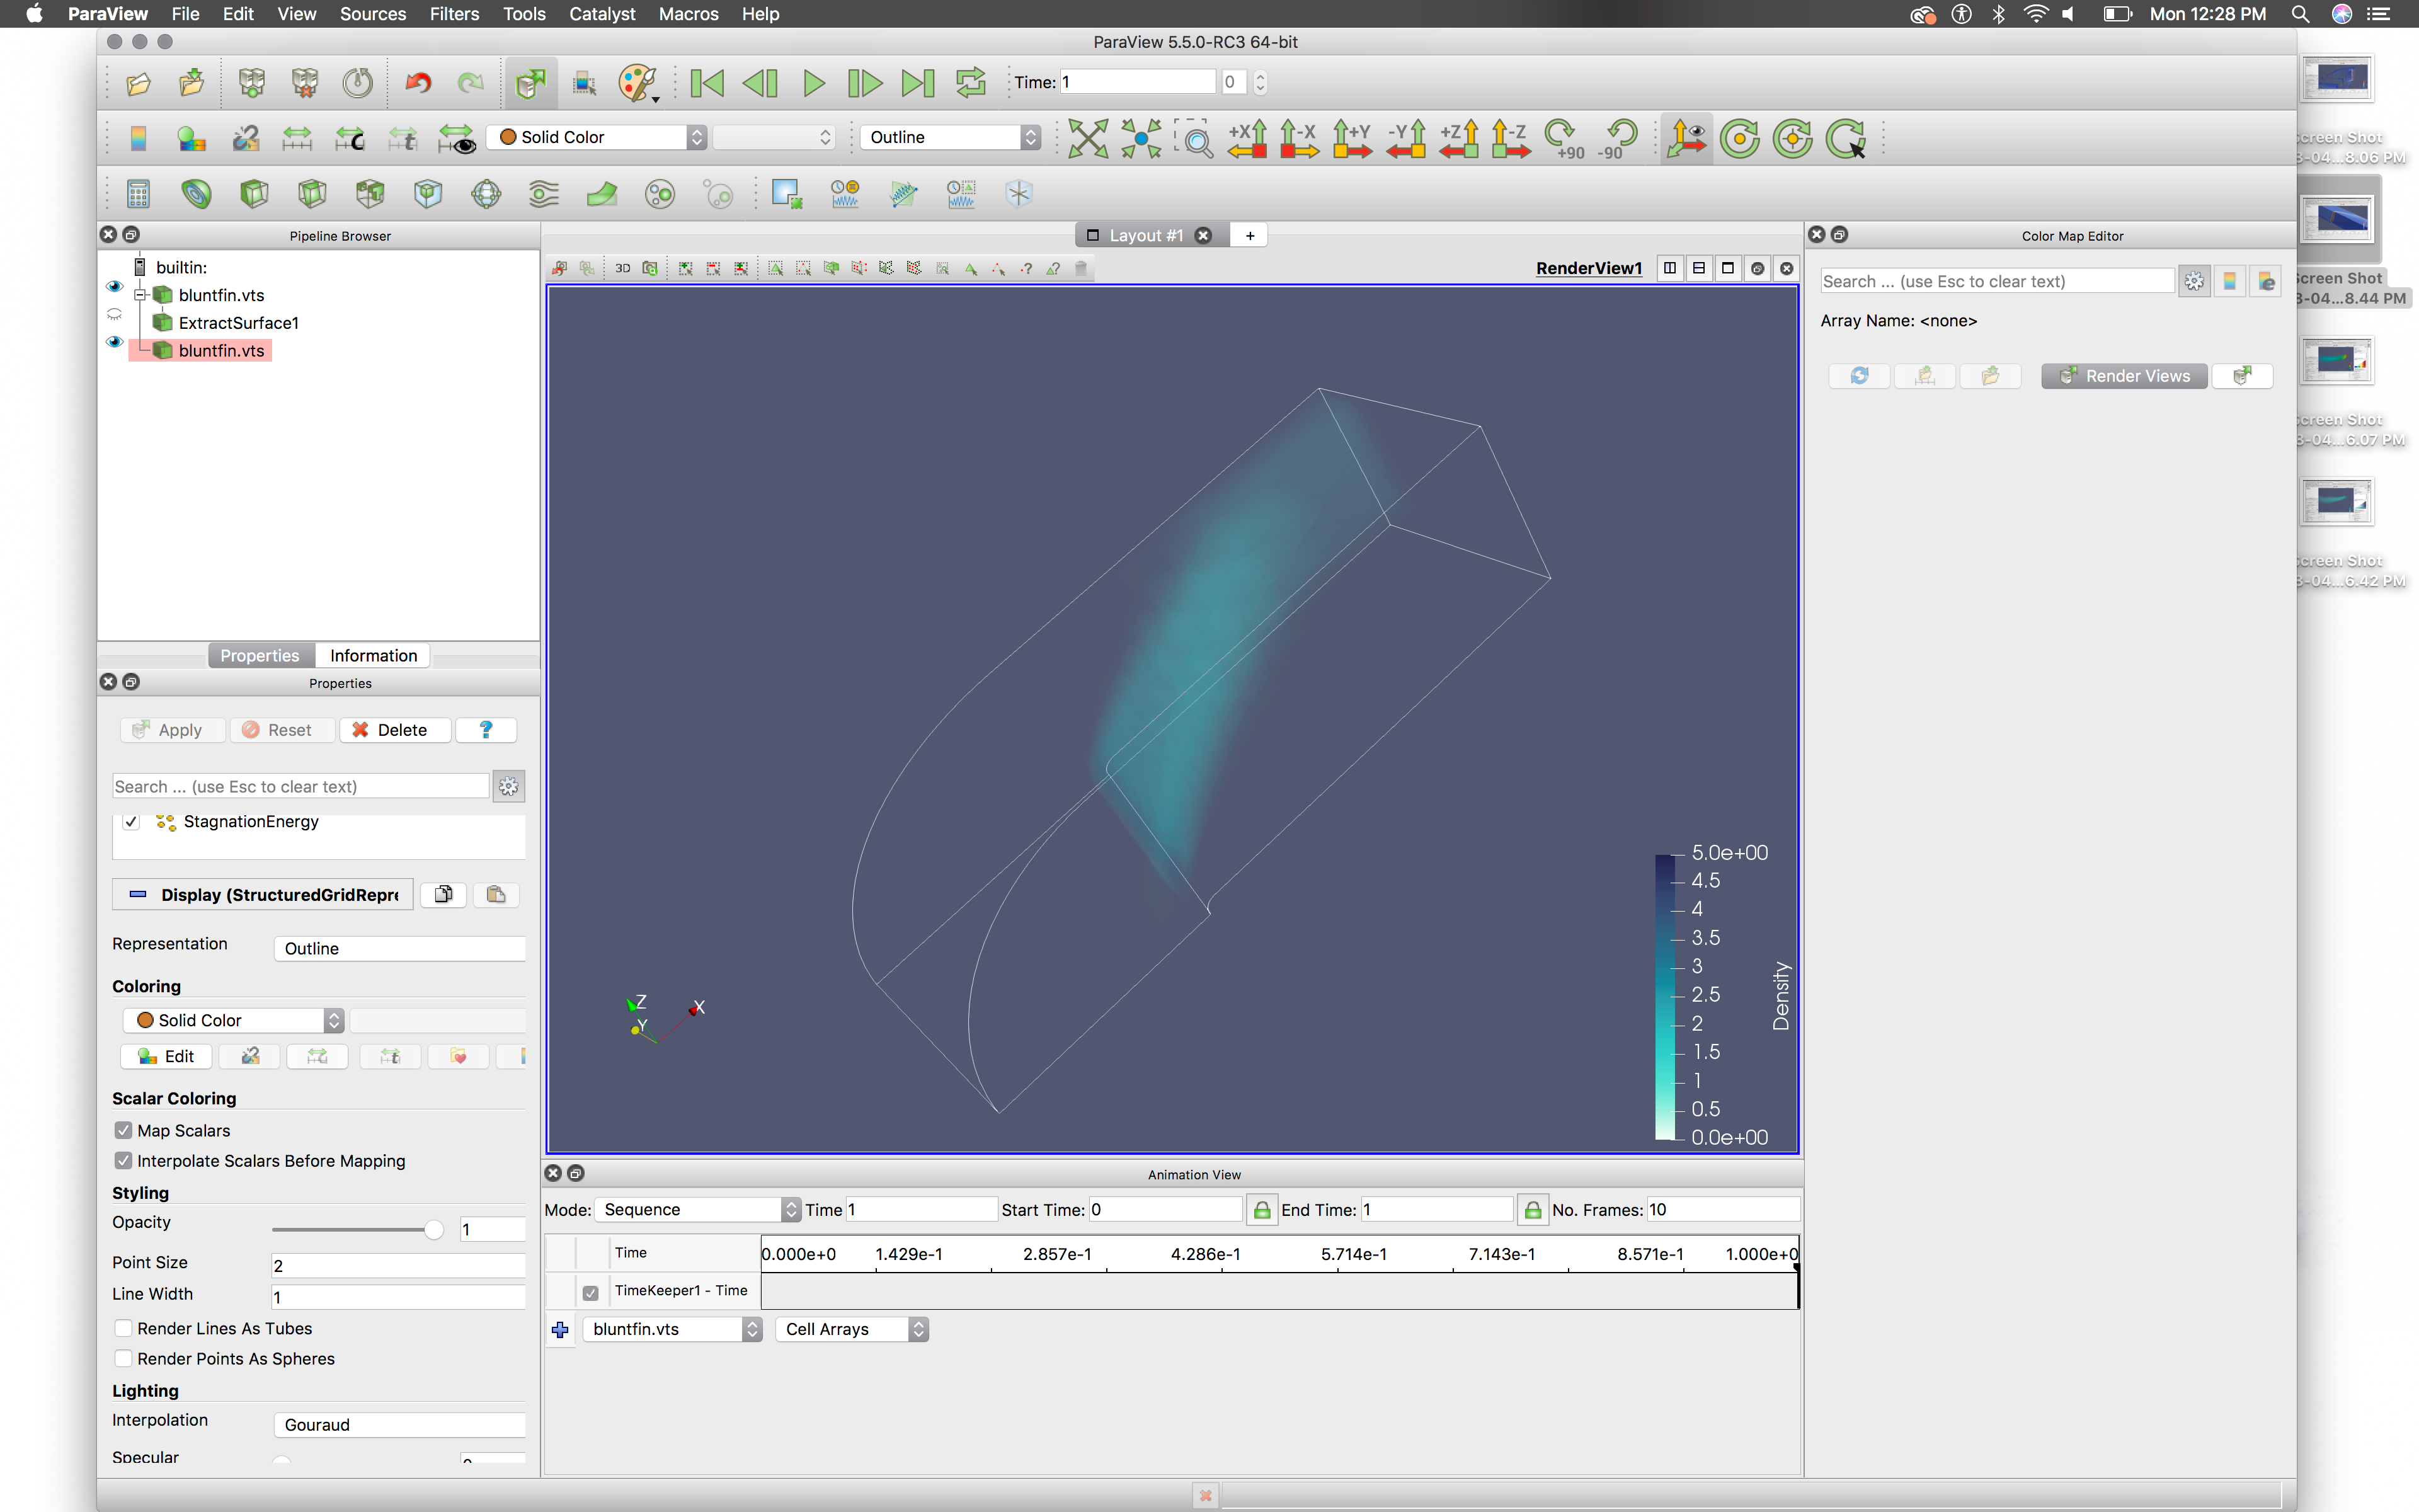
Task: Click the Undo red arrow icon
Action: click(418, 83)
